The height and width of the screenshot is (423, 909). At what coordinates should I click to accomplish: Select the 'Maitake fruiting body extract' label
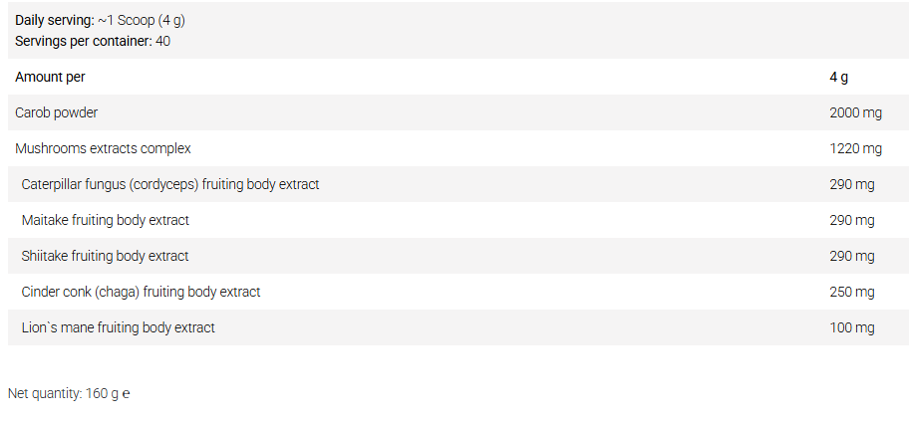point(105,220)
